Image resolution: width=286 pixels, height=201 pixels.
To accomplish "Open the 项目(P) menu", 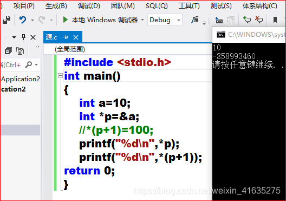I will click(24, 6).
